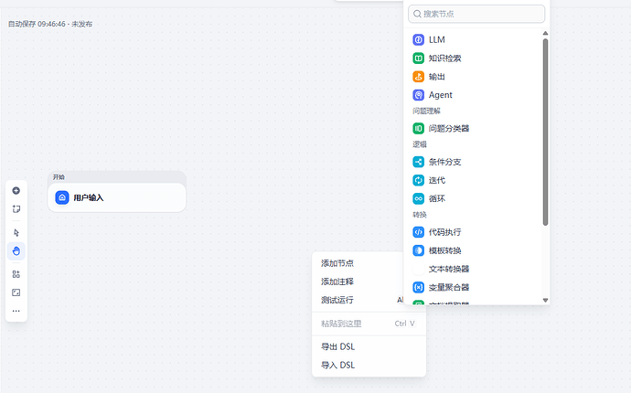Add the 知识检索 node
This screenshot has height=393, width=631.
pos(444,58)
